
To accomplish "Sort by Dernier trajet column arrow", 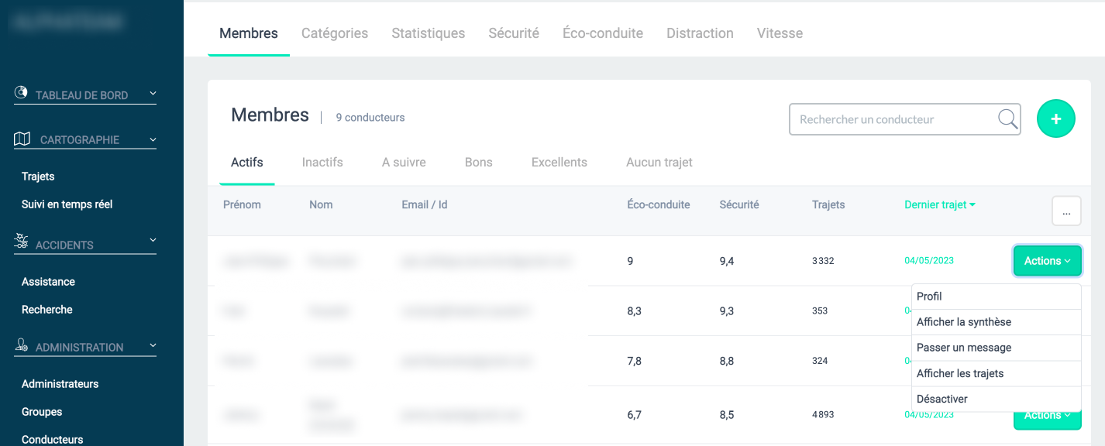I will 972,205.
